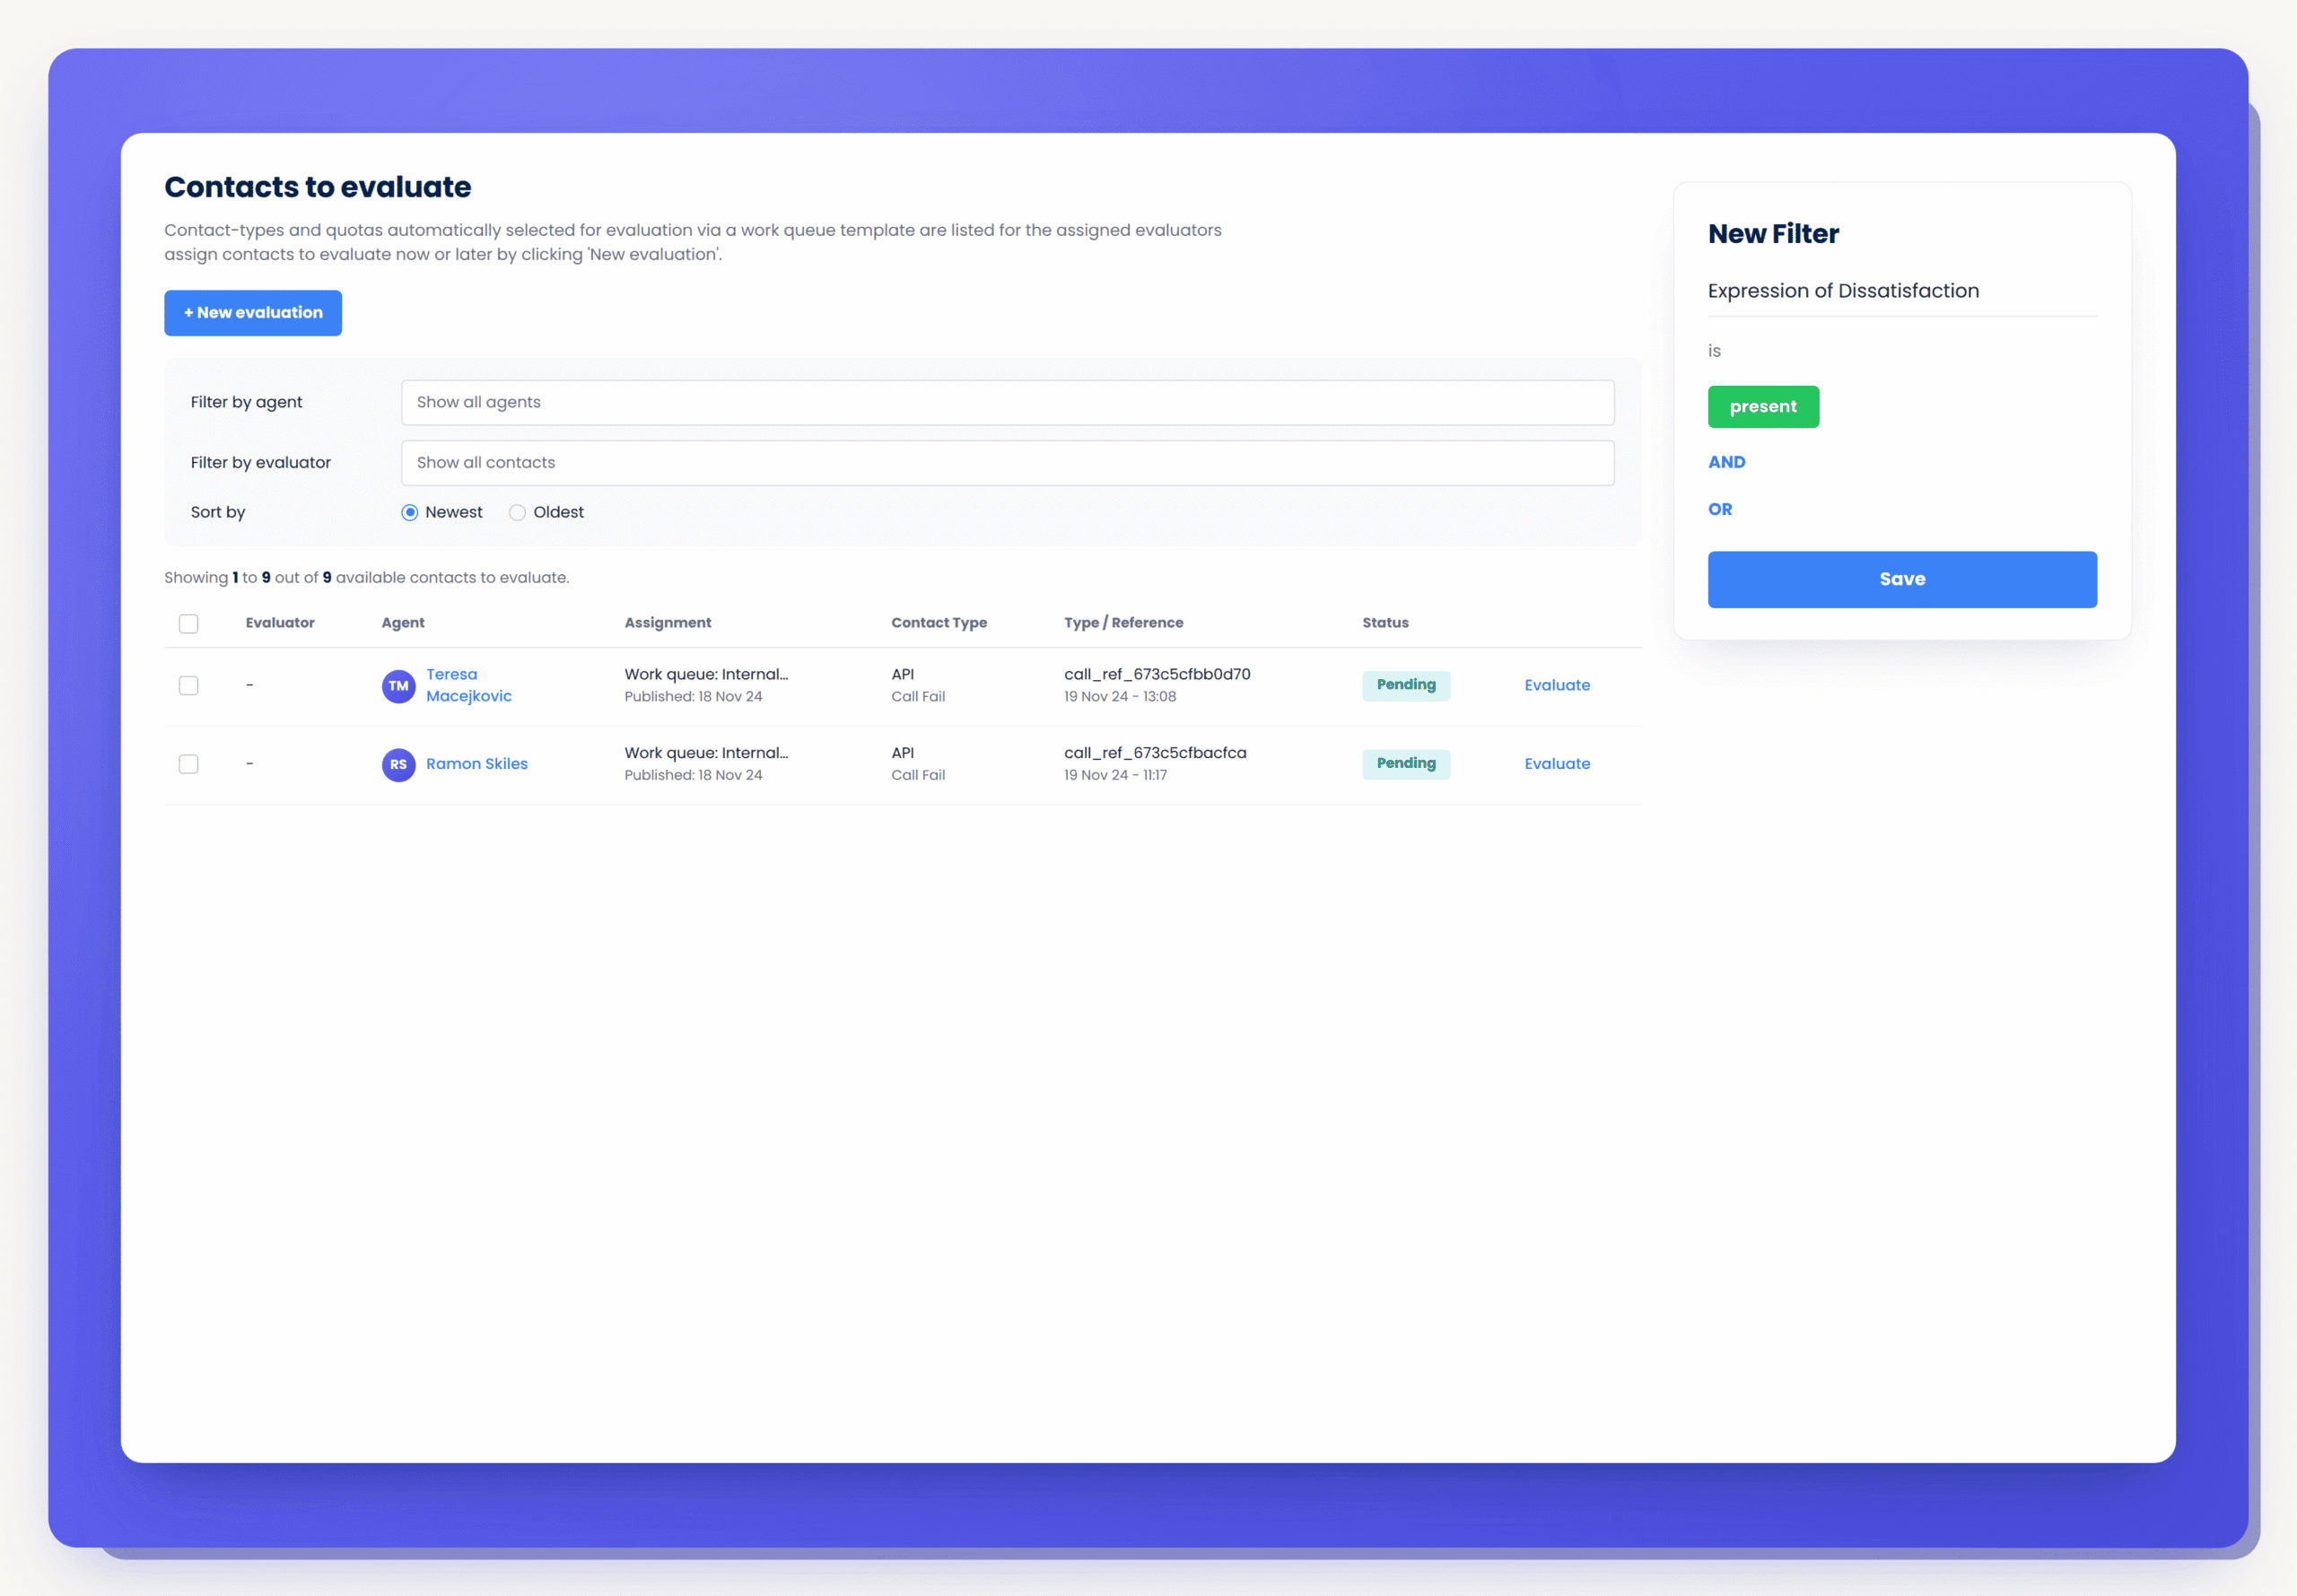
Task: Click the TM avatar for Teresa Macejkovic
Action: click(398, 686)
